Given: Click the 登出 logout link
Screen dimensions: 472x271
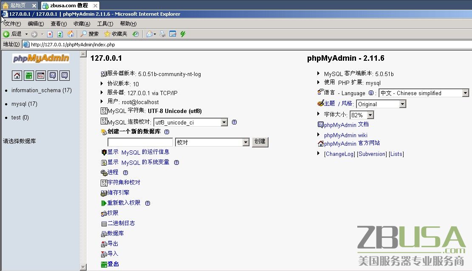Looking at the screenshot, I should coord(113,264).
